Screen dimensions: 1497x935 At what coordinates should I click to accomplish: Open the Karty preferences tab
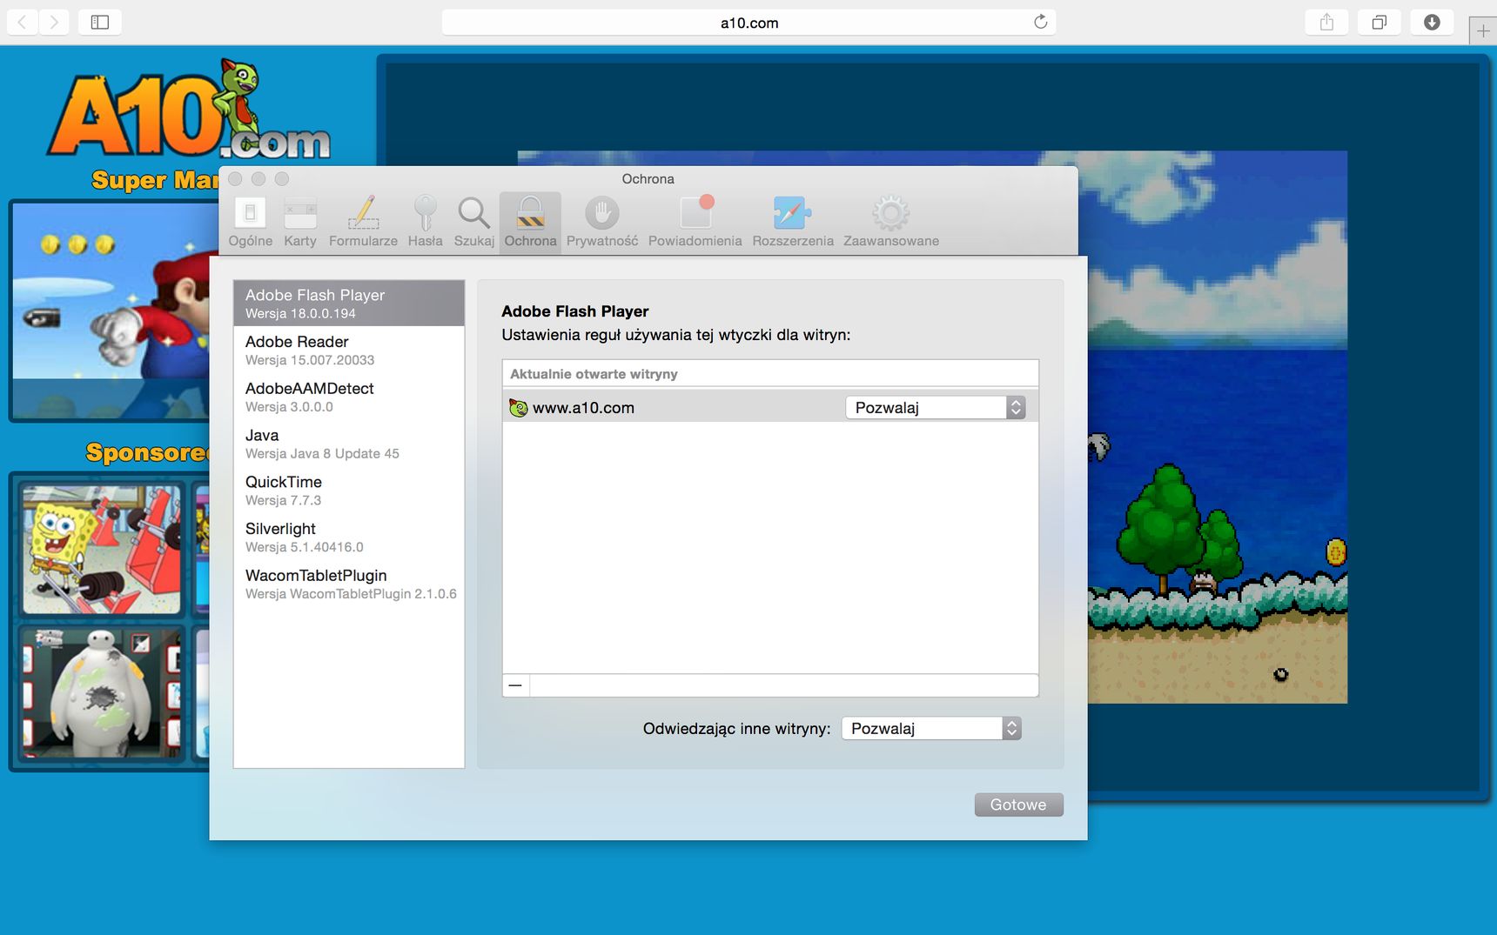tap(300, 222)
